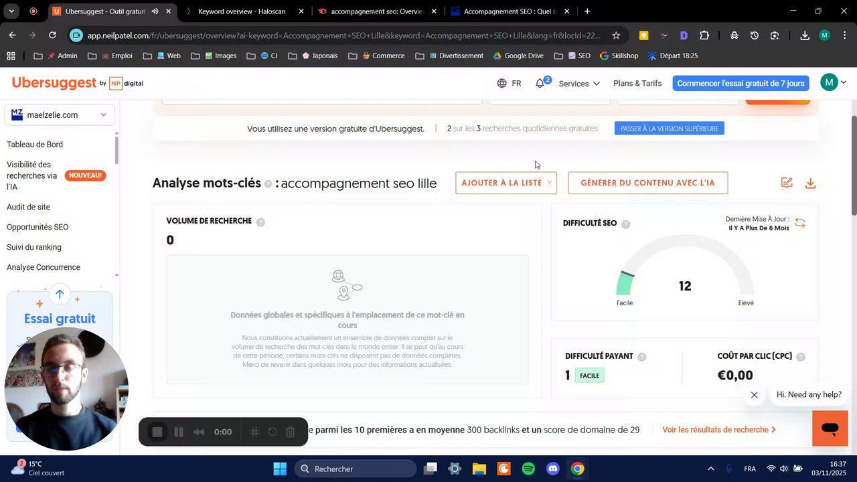
Task: Stop the screen recording
Action: pyautogui.click(x=157, y=432)
